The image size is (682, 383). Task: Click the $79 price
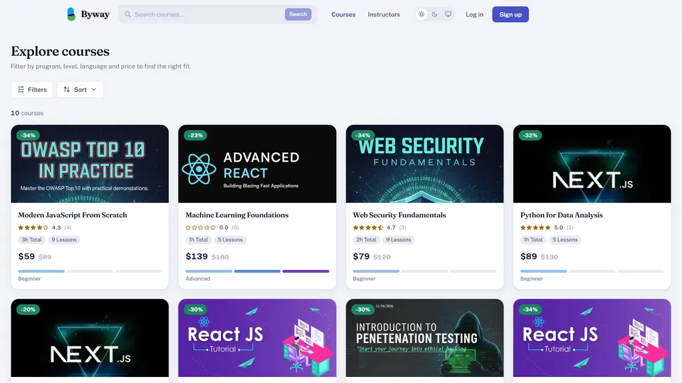coord(361,256)
